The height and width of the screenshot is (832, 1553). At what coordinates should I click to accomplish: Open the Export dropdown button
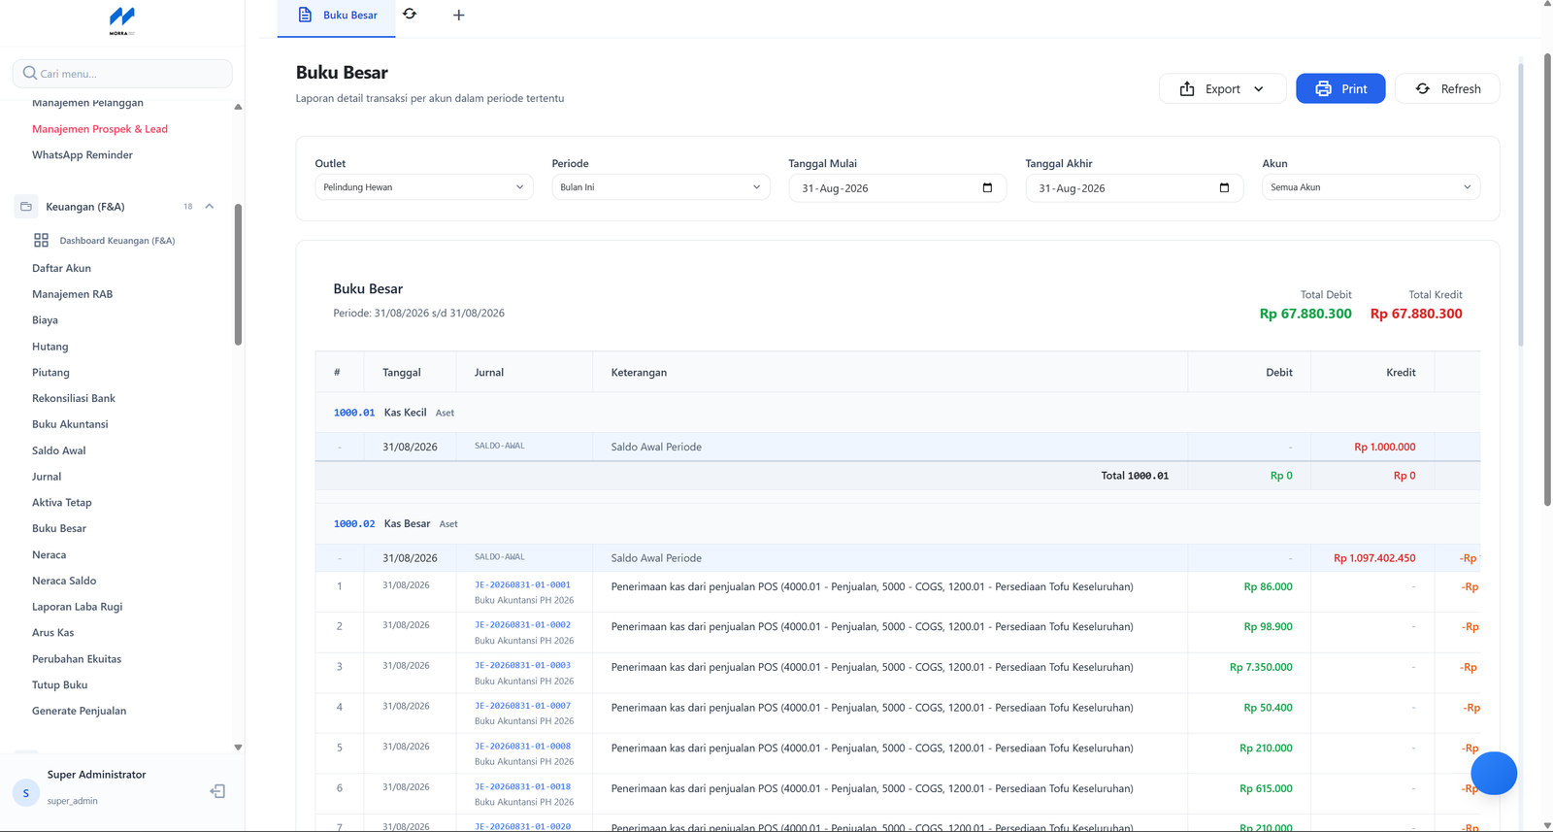click(x=1222, y=88)
